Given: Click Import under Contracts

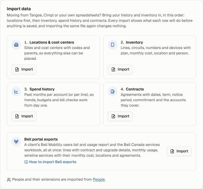Looking at the screenshot, I should [120, 116].
